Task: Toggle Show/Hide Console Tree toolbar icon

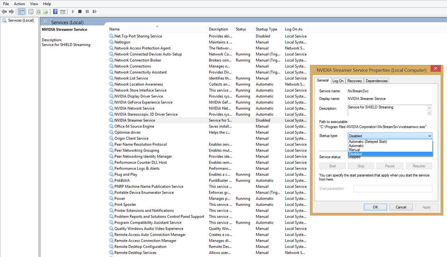Action: tap(21, 12)
